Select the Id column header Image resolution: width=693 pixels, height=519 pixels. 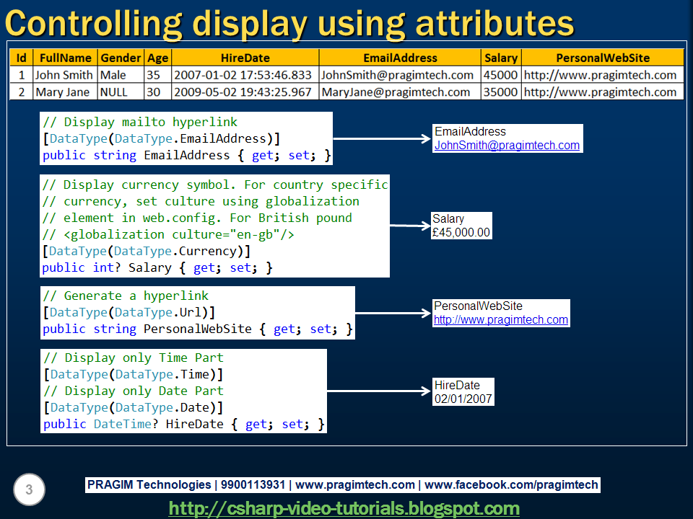21,58
